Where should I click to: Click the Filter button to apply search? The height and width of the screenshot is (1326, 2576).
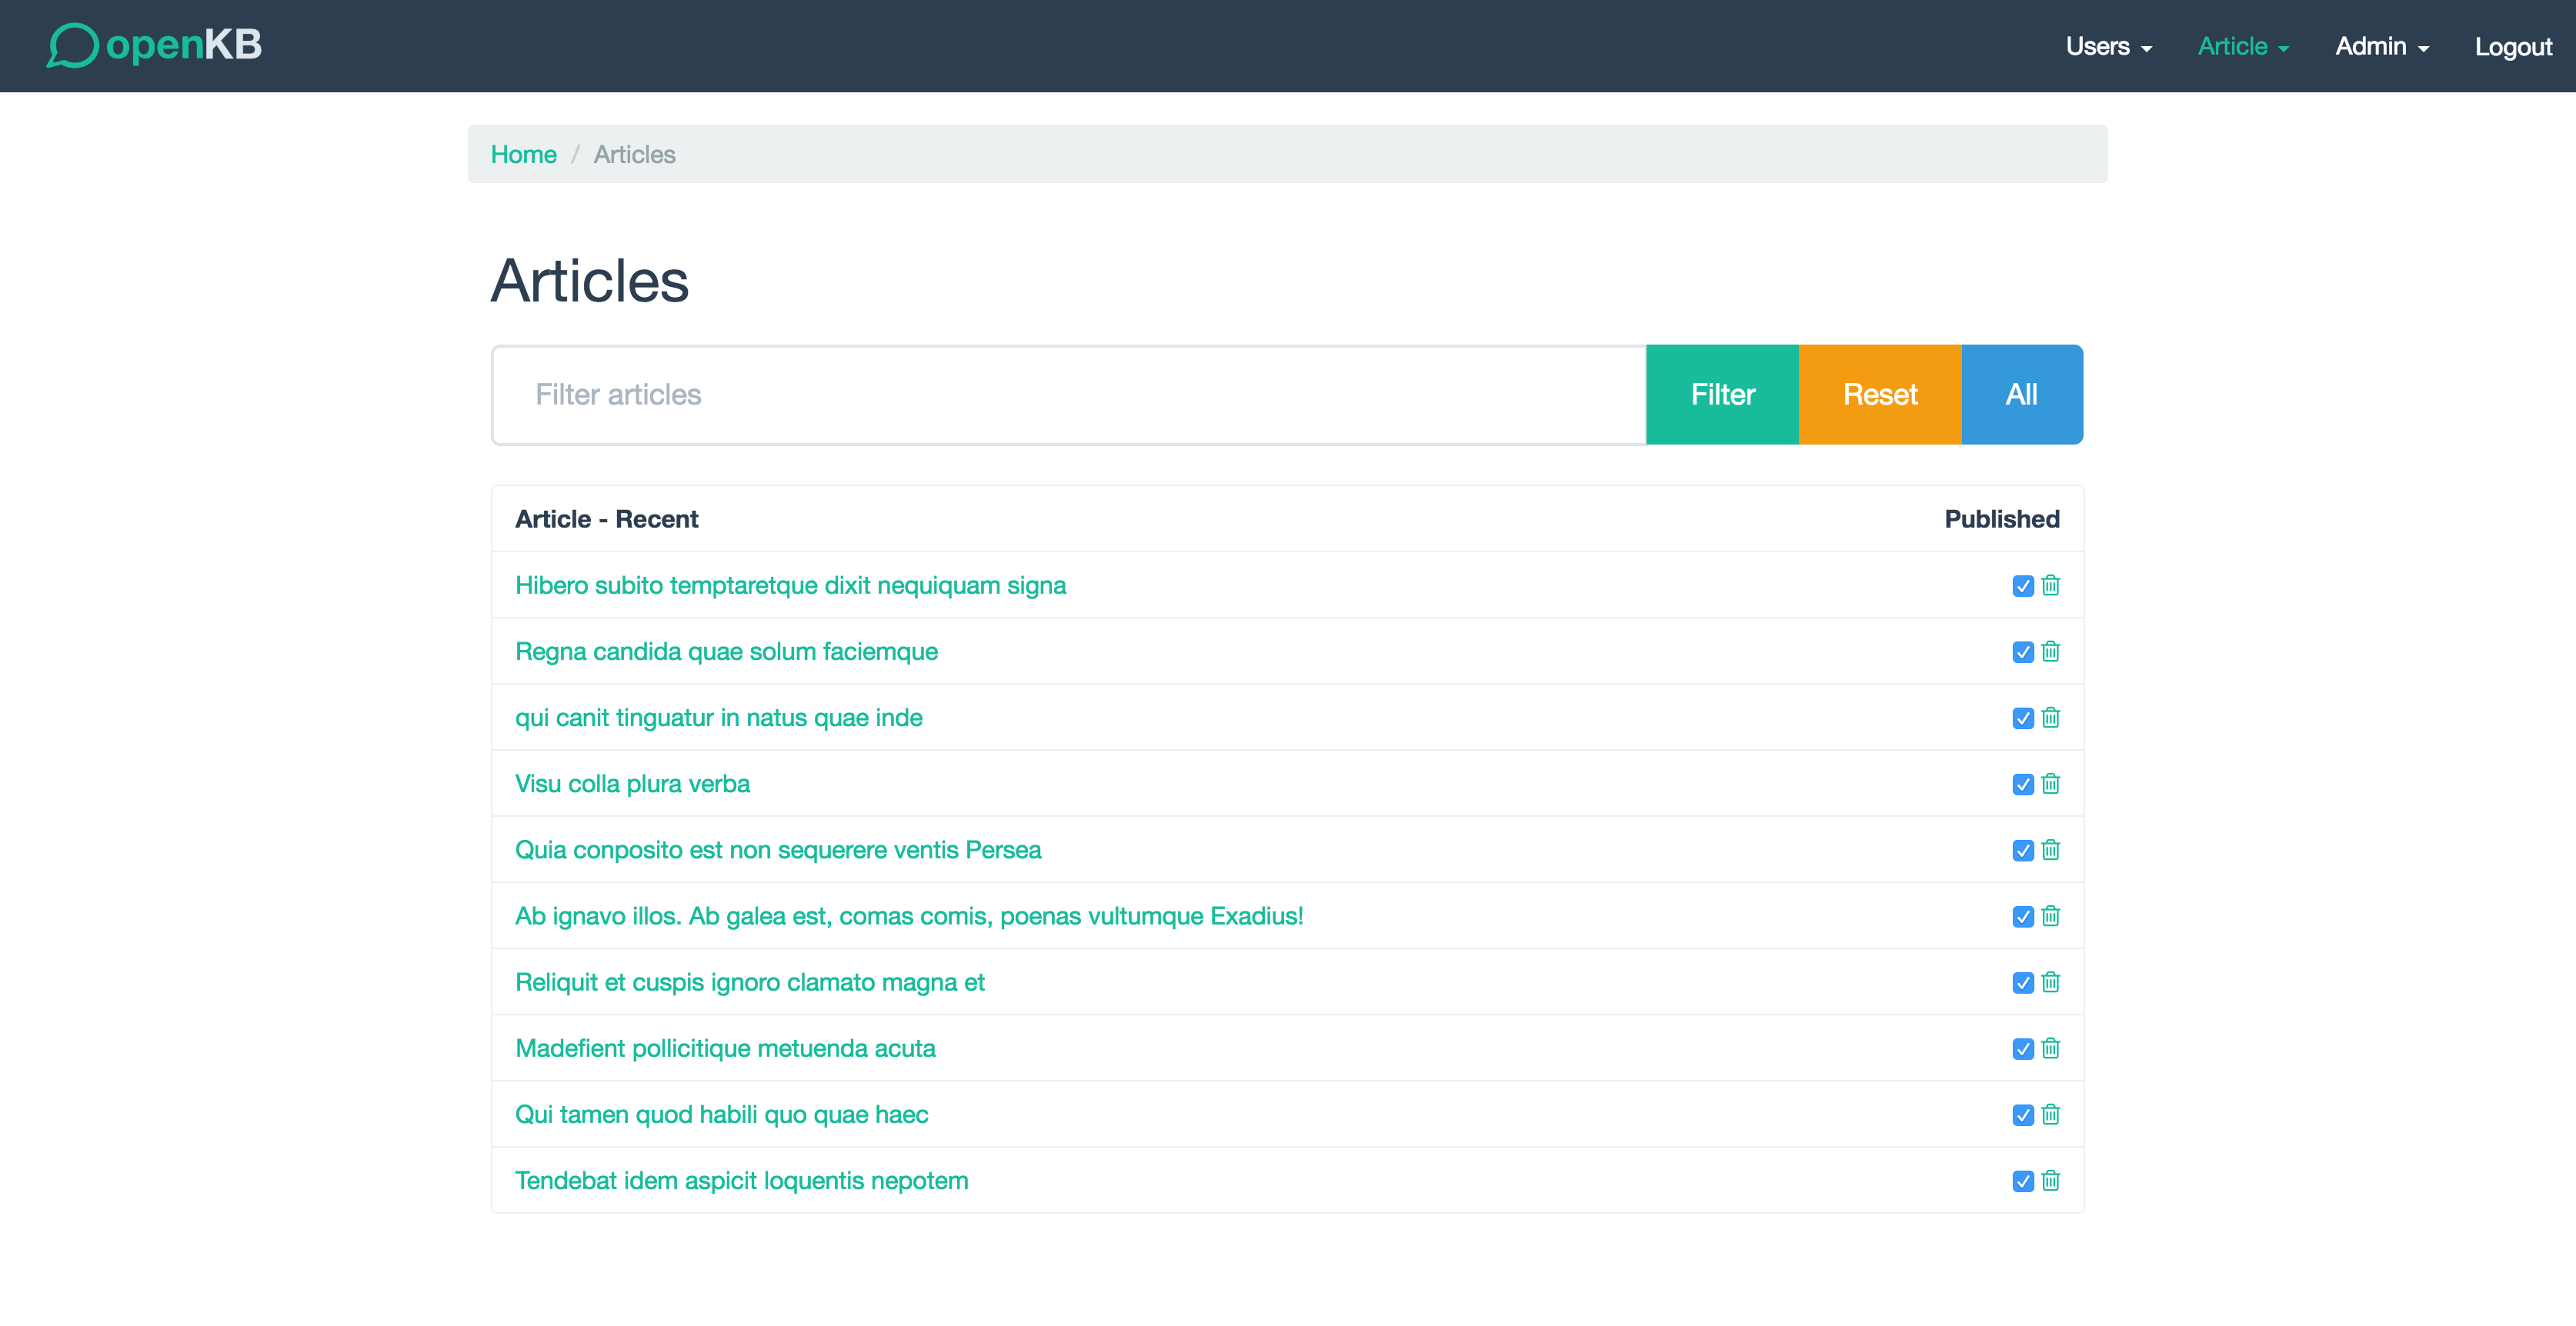point(1720,394)
